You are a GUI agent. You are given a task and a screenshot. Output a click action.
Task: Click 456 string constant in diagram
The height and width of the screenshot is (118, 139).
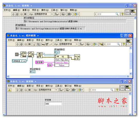(x=50, y=65)
